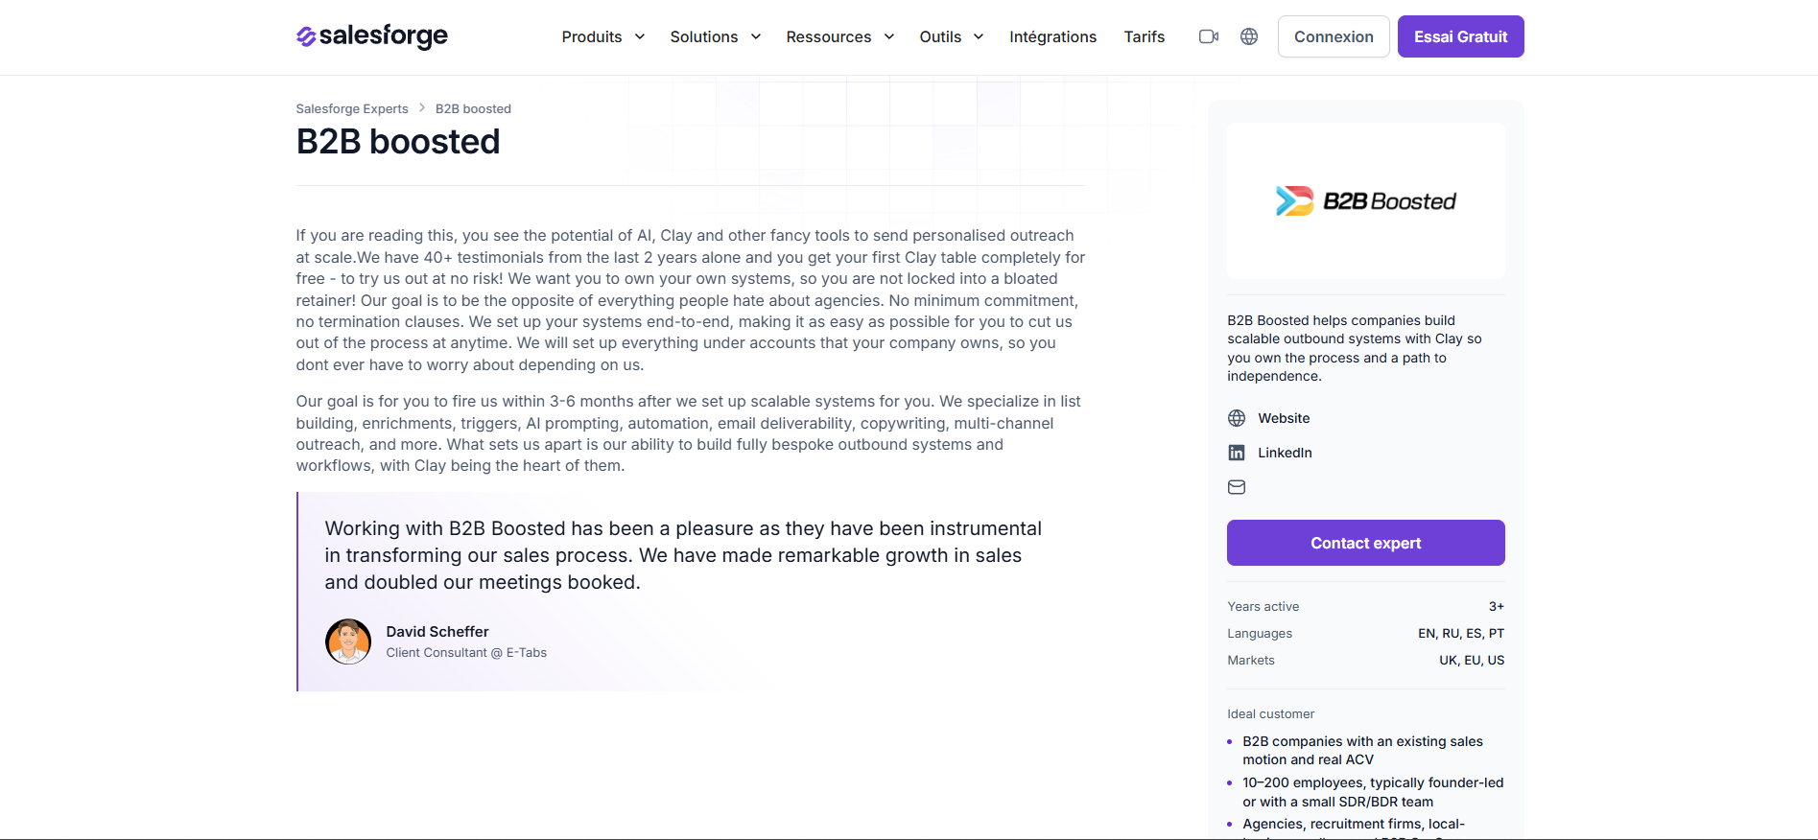
Task: Expand the Produits dropdown menu
Action: point(603,36)
